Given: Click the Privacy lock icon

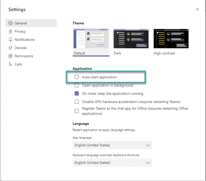Looking at the screenshot, I should [x=11, y=31].
